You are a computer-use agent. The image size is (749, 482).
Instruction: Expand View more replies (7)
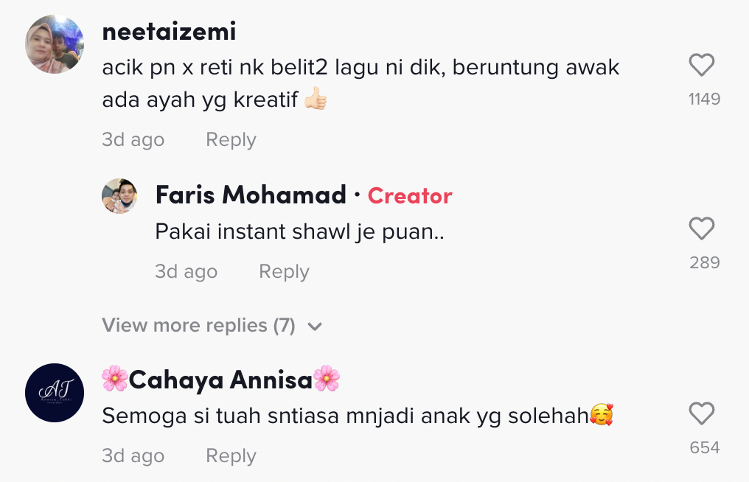coord(198,326)
